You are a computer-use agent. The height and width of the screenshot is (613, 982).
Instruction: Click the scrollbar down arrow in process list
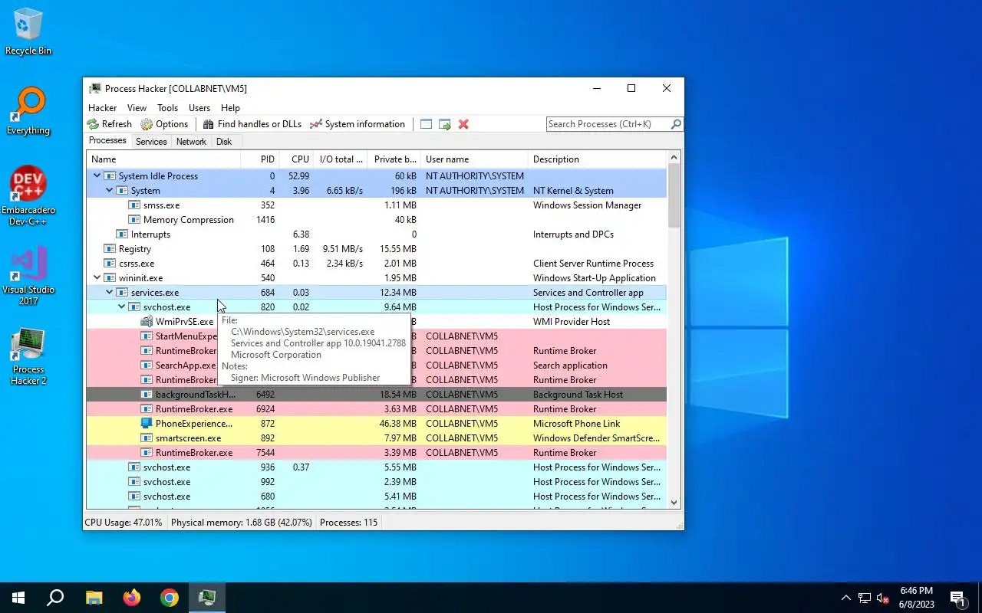click(674, 503)
